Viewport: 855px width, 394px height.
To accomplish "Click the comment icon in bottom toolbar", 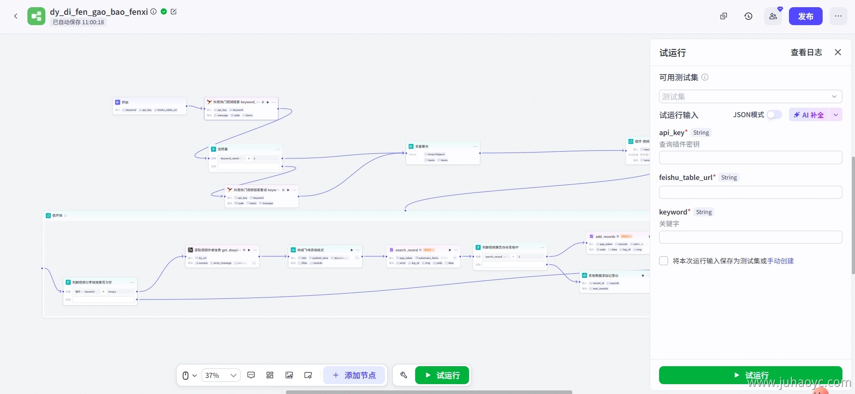I will coord(251,375).
